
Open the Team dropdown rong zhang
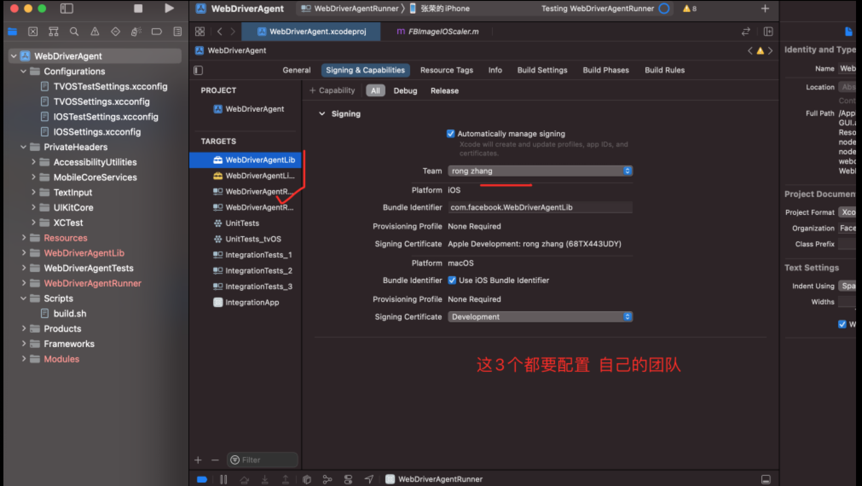[540, 171]
